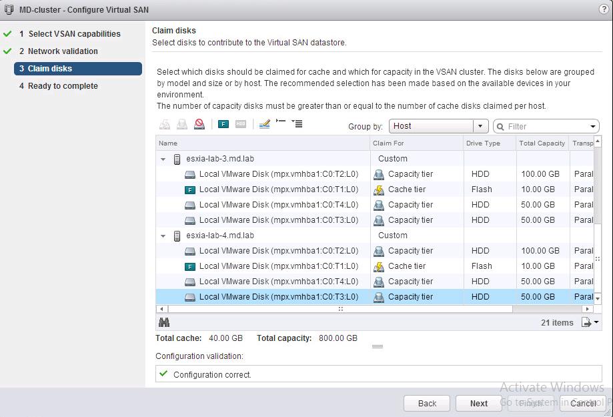Image resolution: width=613 pixels, height=417 pixels.
Task: Go to step 1 Select VSAN capabilities
Action: pos(74,34)
